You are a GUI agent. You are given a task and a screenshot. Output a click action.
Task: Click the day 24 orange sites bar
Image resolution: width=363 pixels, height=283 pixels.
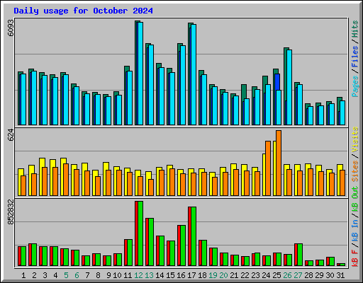pyautogui.click(x=268, y=168)
